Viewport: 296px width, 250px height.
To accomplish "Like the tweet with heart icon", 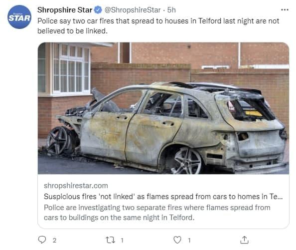I will [x=177, y=240].
